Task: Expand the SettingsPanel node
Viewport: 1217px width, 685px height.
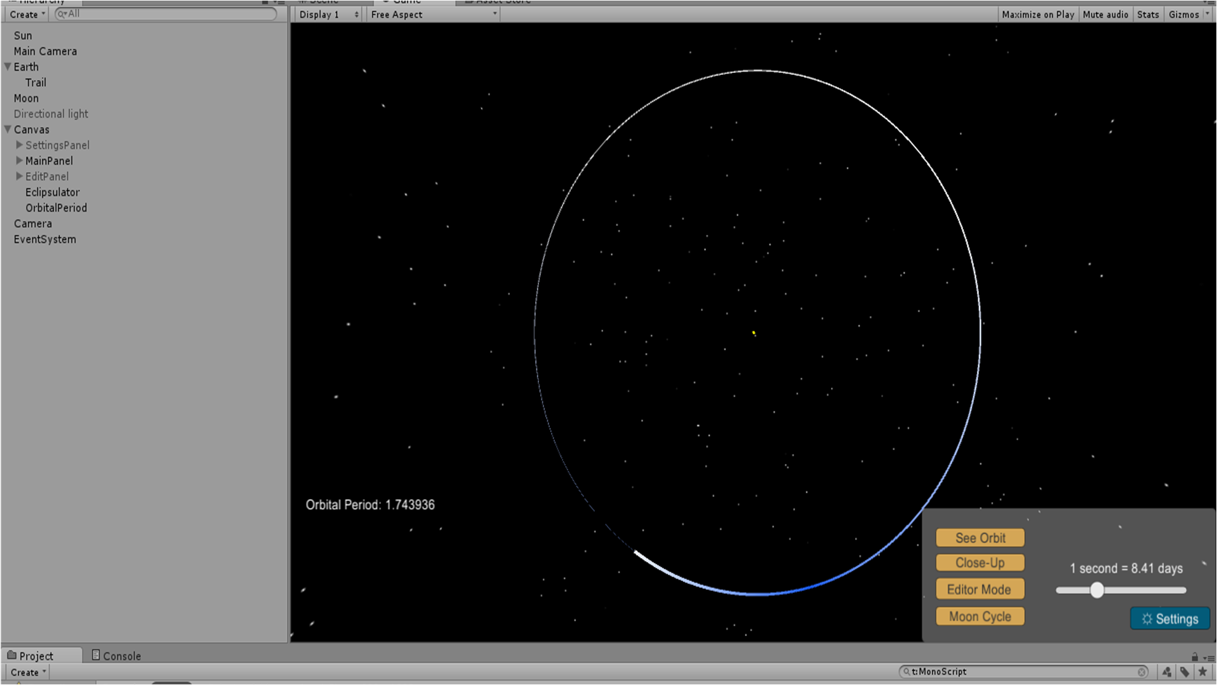Action: coord(19,145)
